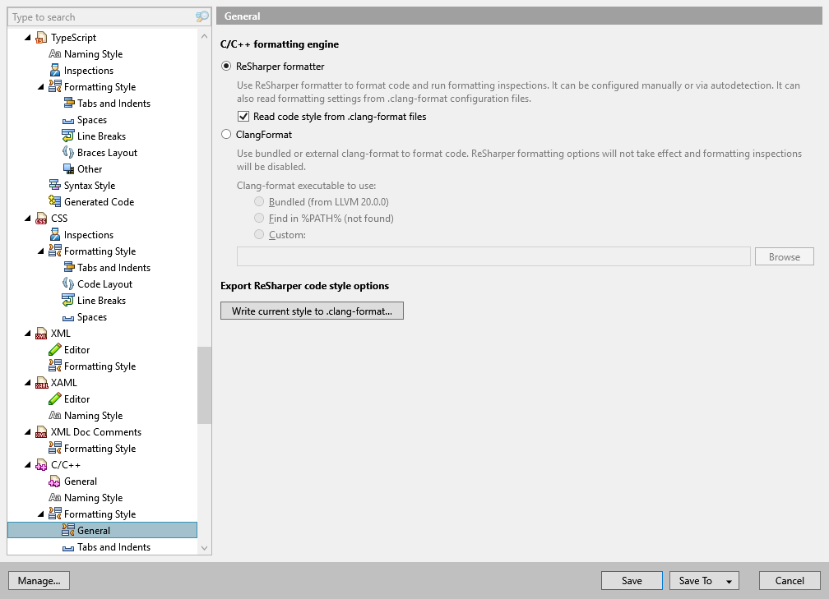Select the Naming Style icon under C/C++

click(53, 497)
